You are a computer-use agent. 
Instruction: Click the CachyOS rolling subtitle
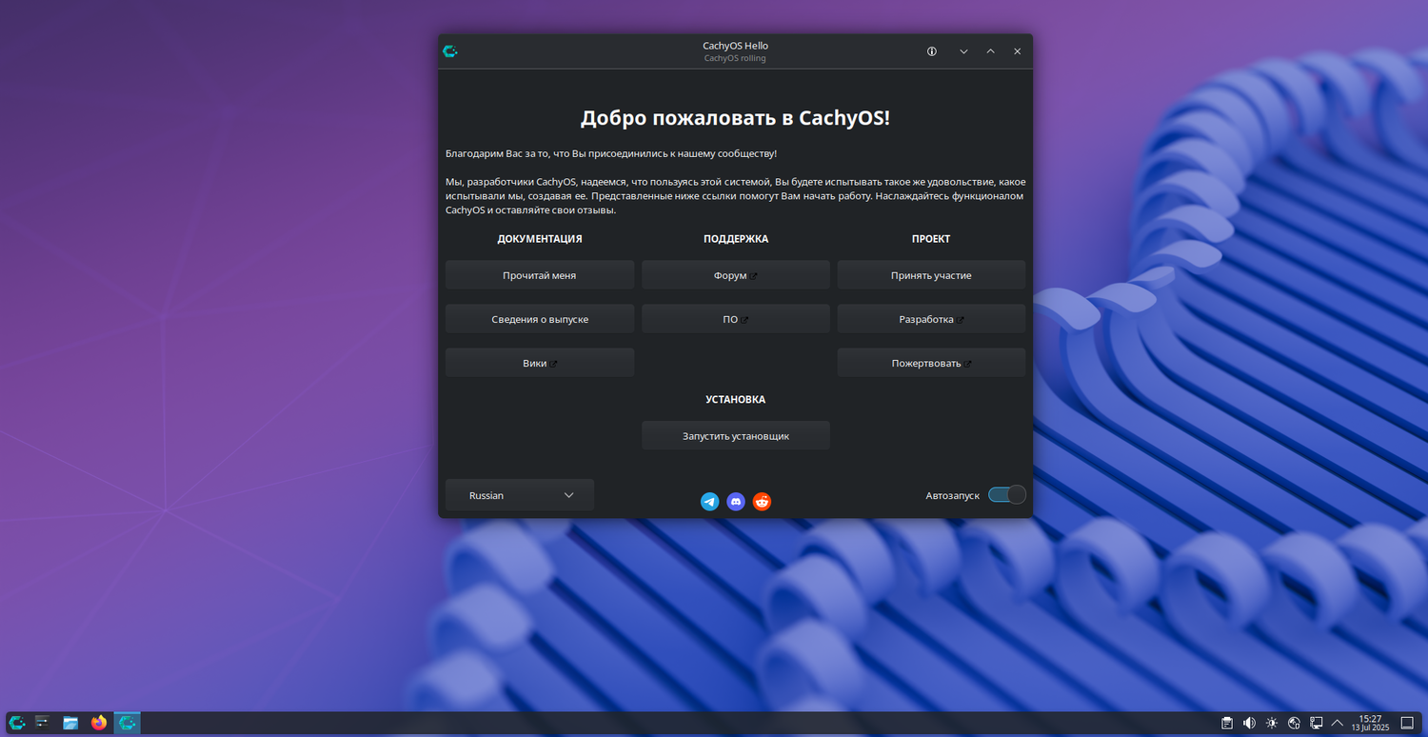[735, 58]
